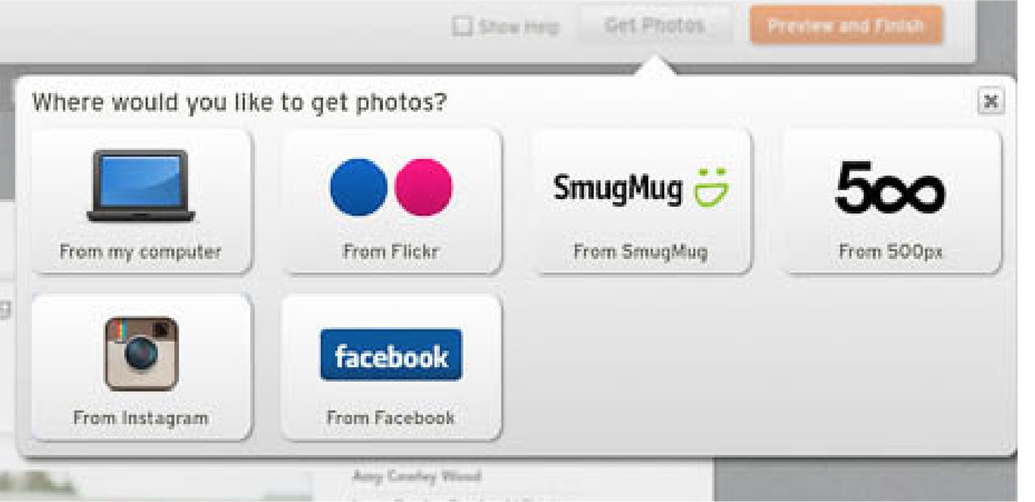Viewport: 1035px width, 502px height.
Task: Click the 'From my computer' label
Action: 140,251
